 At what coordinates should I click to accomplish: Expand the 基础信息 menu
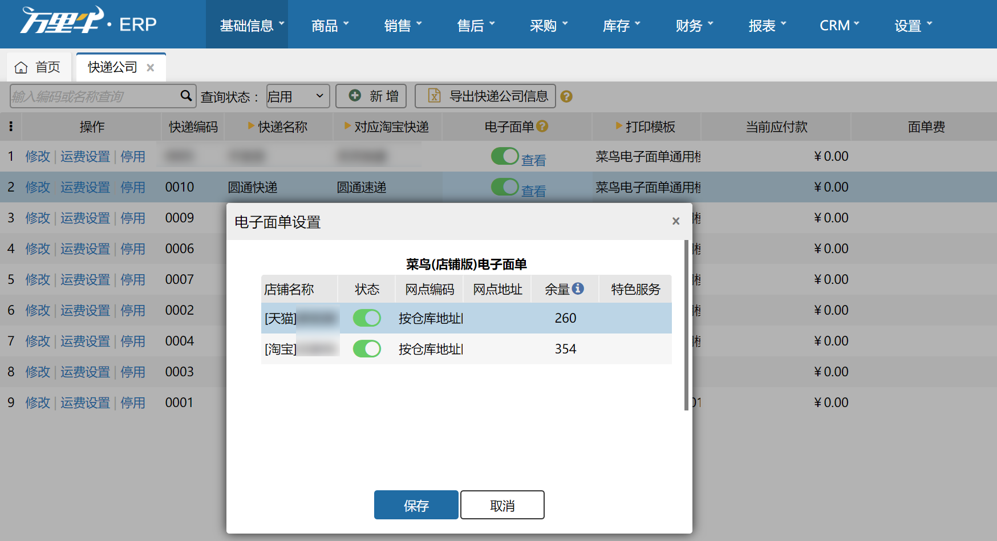click(252, 25)
